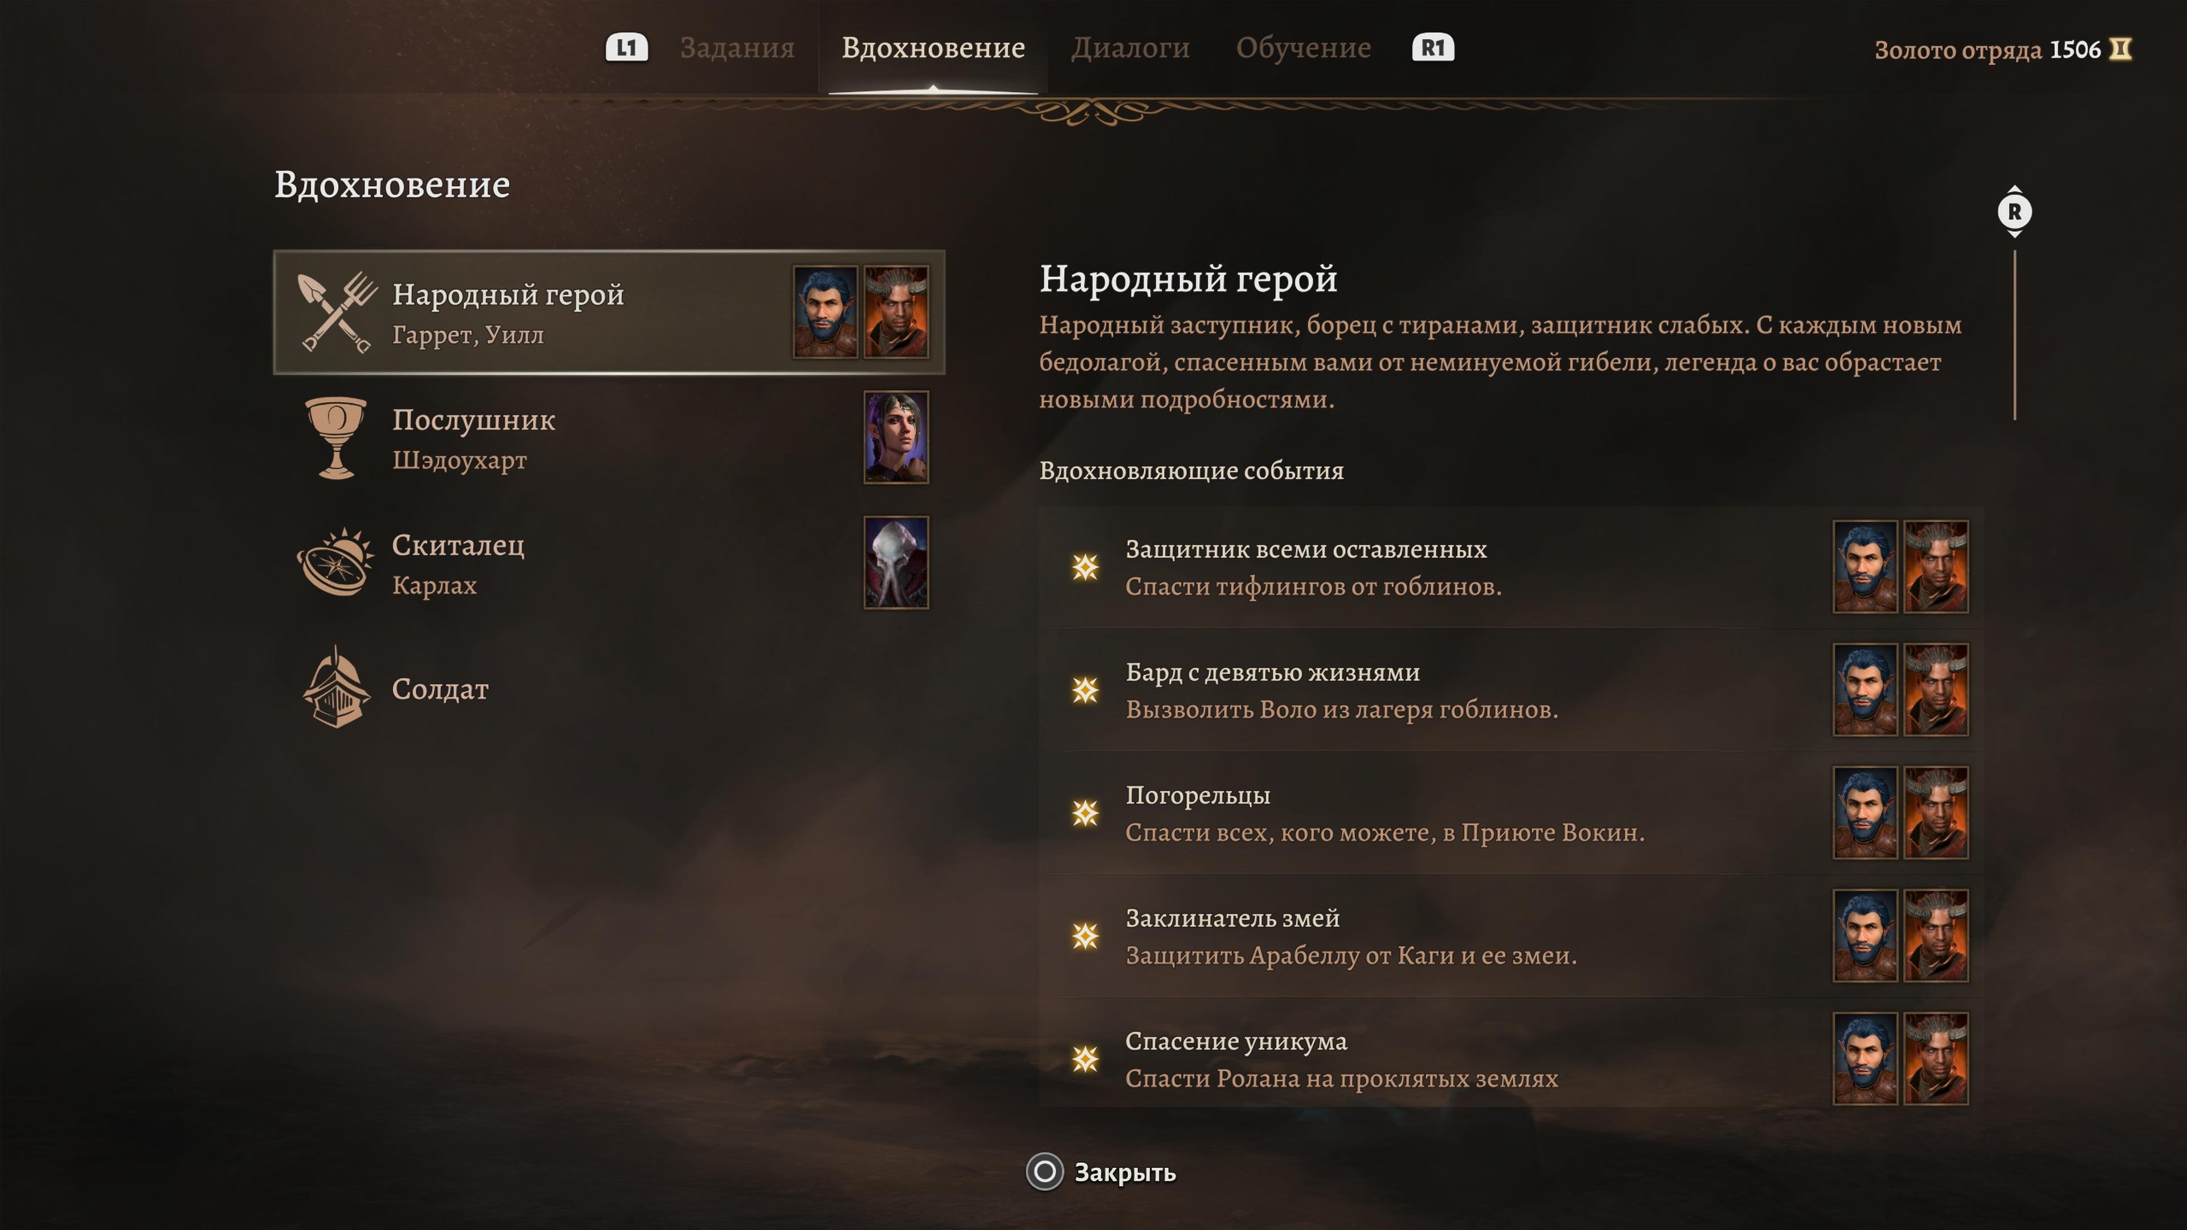Click the R stick scroll indicator
This screenshot has height=1230, width=2187.
coord(2014,211)
